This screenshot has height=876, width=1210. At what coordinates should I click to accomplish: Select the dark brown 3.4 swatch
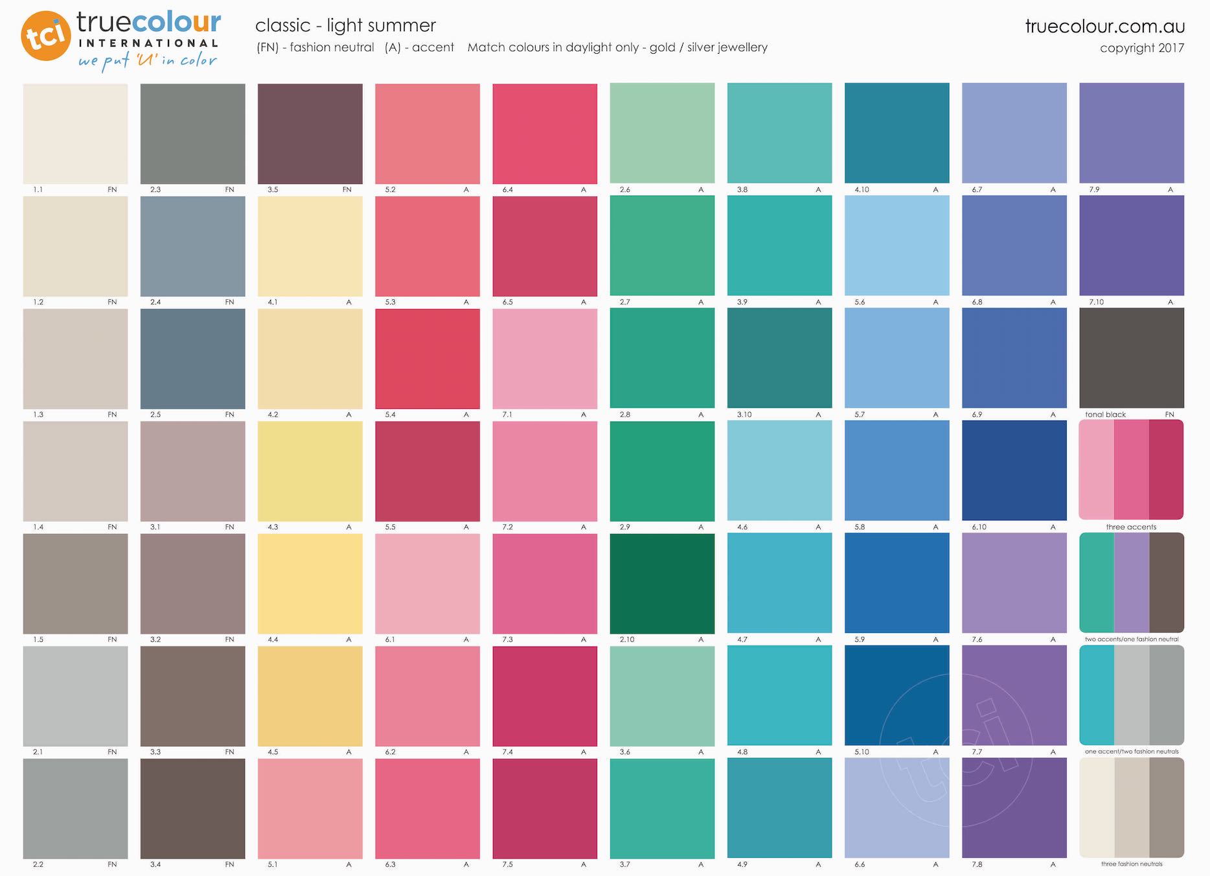pyautogui.click(x=192, y=808)
